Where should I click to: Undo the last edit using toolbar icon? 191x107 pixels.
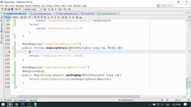pos(16,9)
